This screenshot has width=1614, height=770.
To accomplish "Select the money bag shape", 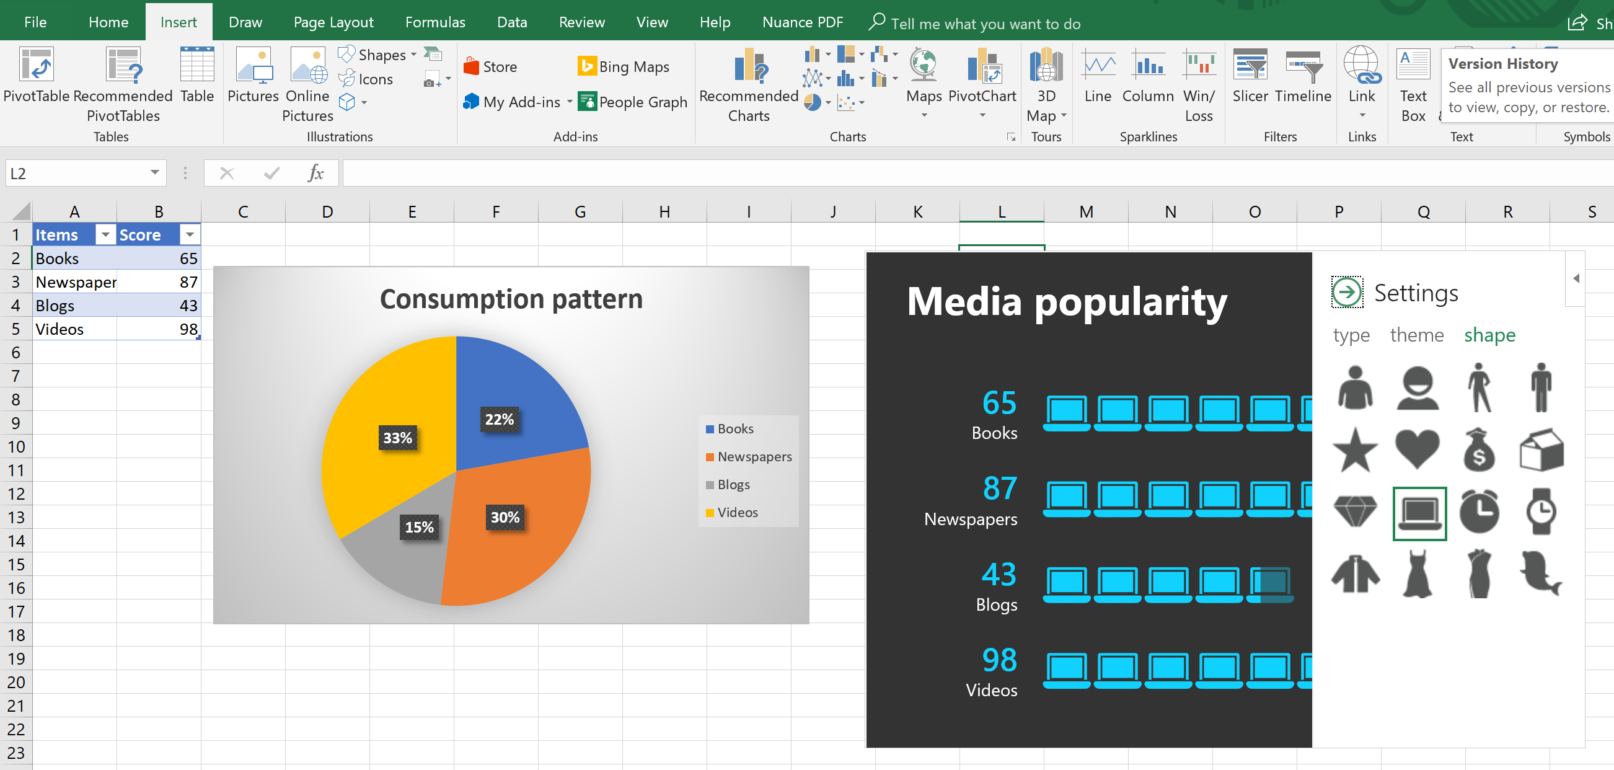I will [1479, 451].
